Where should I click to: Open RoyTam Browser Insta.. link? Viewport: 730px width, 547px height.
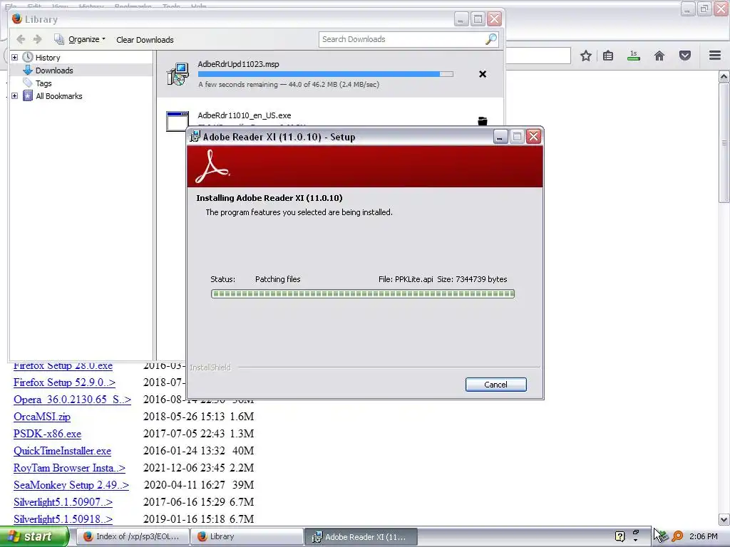69,468
